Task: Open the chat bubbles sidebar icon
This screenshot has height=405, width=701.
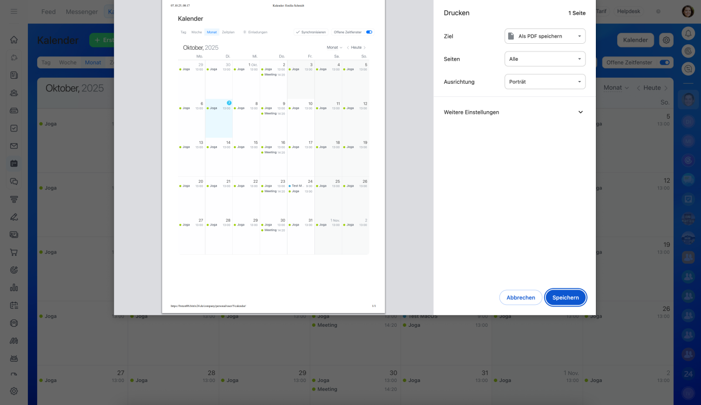Action: [x=14, y=181]
